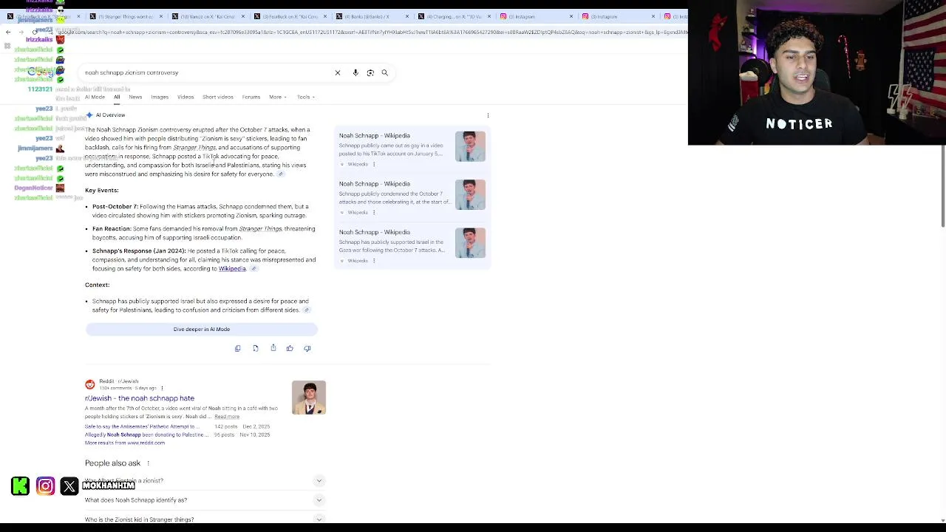Open source link chip after 'from different sides'
This screenshot has width=946, height=532.
pos(306,310)
